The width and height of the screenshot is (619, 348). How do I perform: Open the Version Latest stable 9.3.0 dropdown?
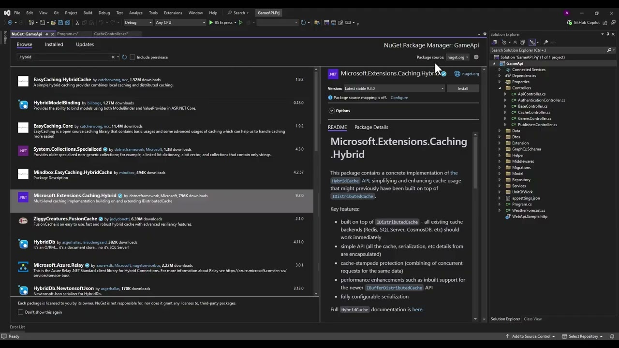pyautogui.click(x=394, y=88)
